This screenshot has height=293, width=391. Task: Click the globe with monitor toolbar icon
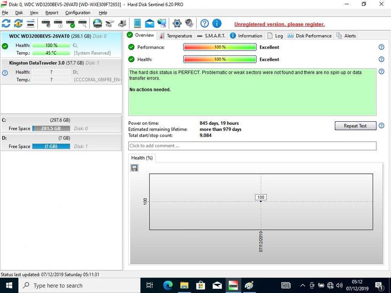coord(162,23)
